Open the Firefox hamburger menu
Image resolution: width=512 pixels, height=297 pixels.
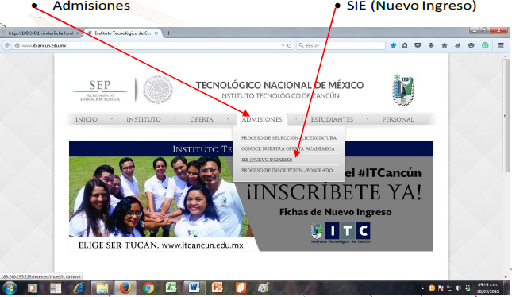click(x=501, y=45)
